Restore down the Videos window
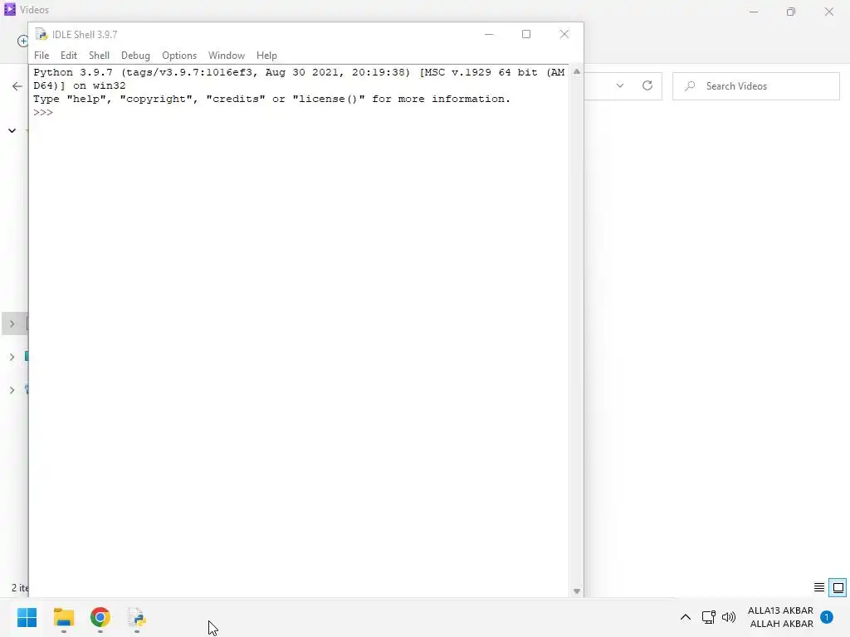Viewport: 850px width, 637px height. (791, 12)
